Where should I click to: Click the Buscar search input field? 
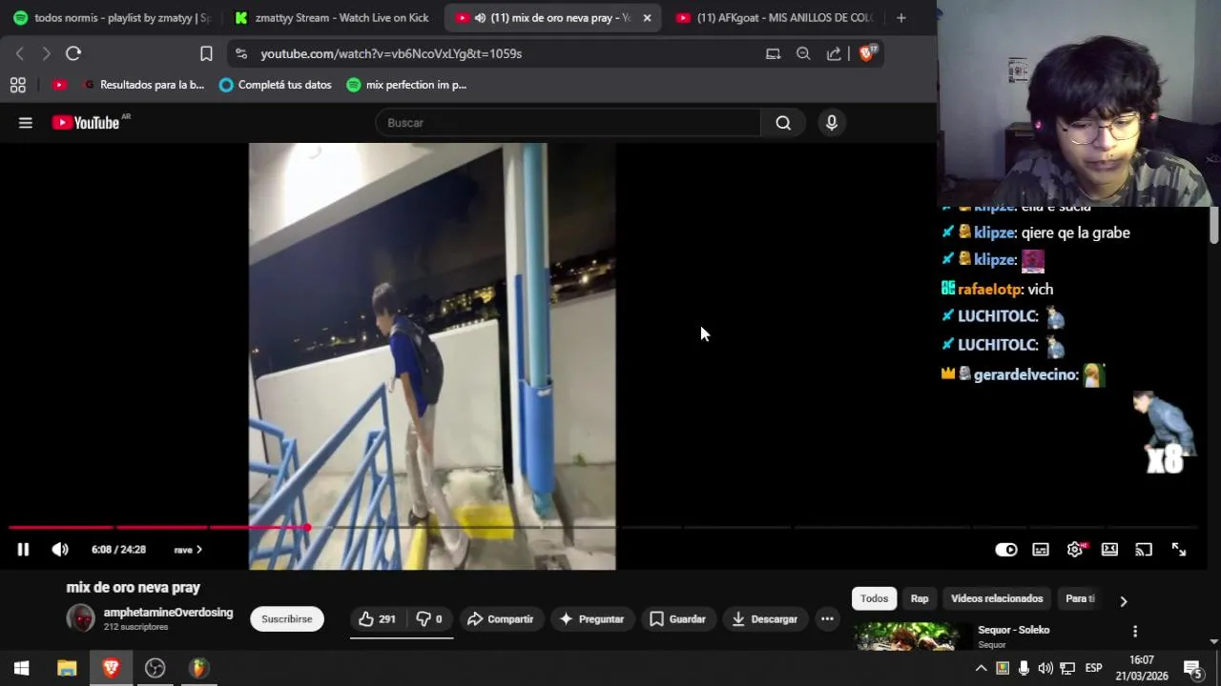click(x=569, y=123)
